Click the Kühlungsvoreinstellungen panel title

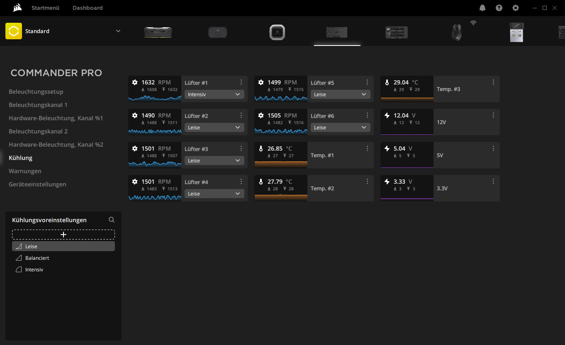pos(49,220)
